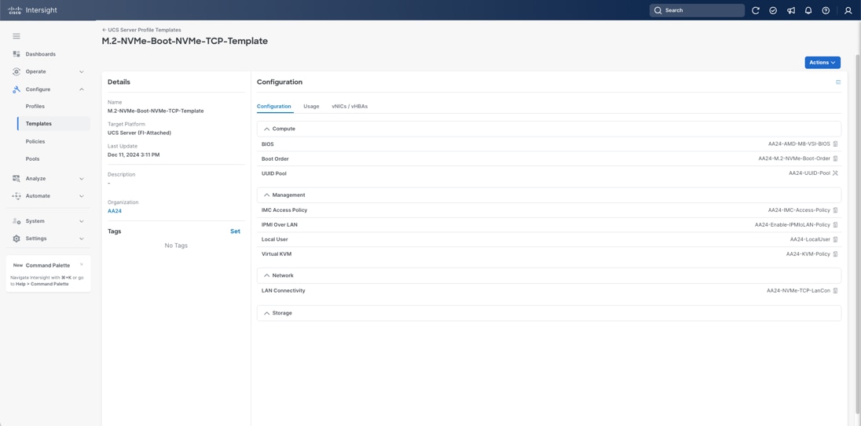The width and height of the screenshot is (861, 426).
Task: Switch to the Configuration tab
Action: click(x=274, y=107)
